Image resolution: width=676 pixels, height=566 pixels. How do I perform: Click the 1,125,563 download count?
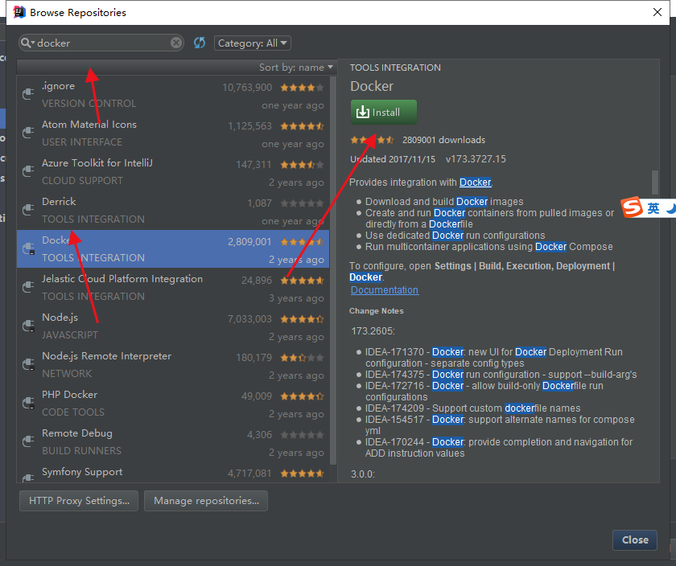click(x=249, y=125)
